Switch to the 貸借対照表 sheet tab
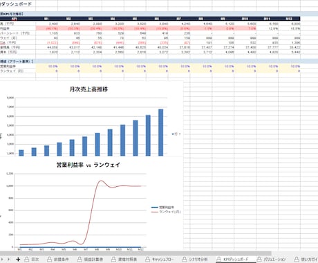318x263 pixels. click(x=124, y=260)
